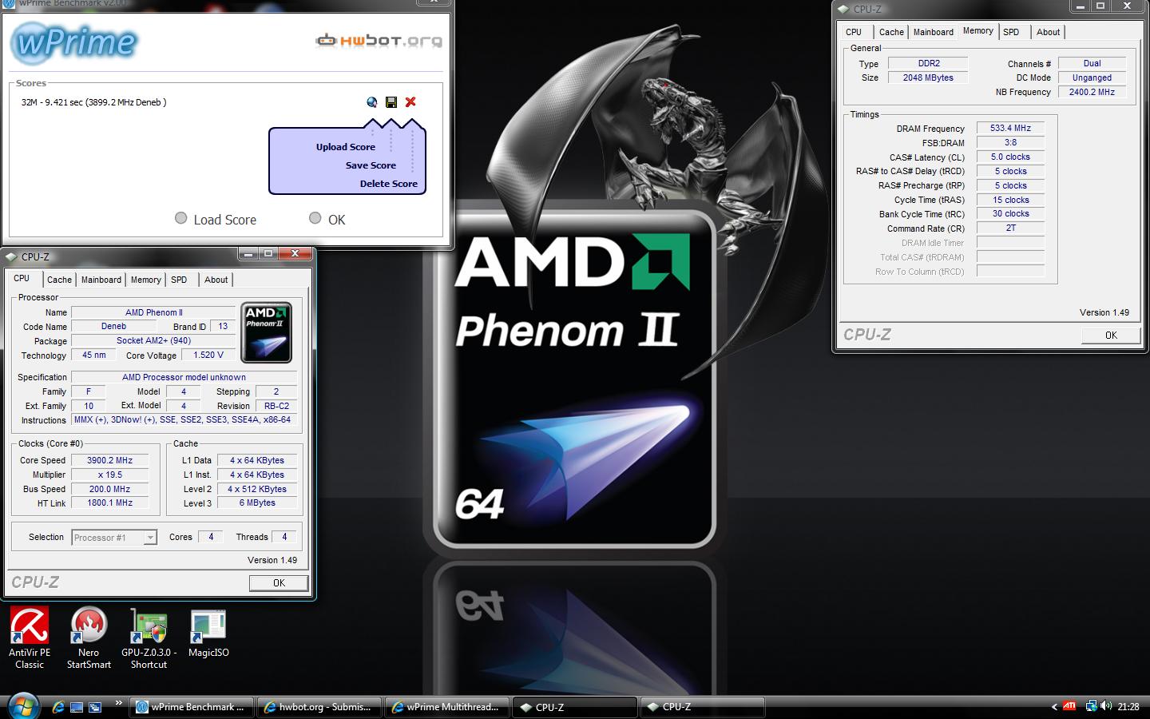Choose Delete Score in the popup menu
The width and height of the screenshot is (1150, 719).
388,184
